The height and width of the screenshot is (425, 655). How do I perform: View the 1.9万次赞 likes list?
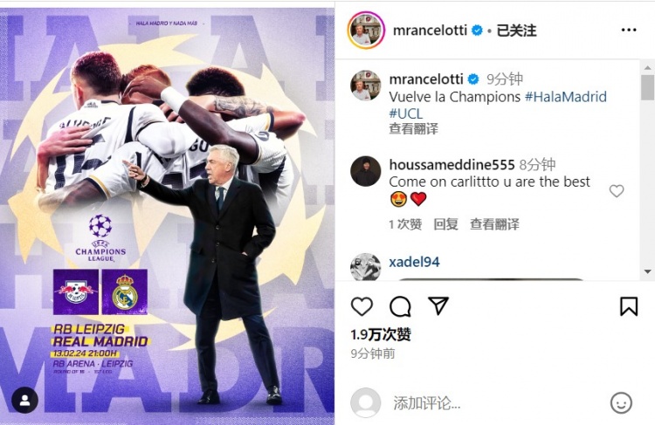point(381,334)
